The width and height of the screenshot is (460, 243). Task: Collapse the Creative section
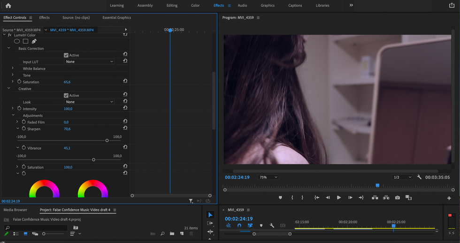pyautogui.click(x=9, y=88)
